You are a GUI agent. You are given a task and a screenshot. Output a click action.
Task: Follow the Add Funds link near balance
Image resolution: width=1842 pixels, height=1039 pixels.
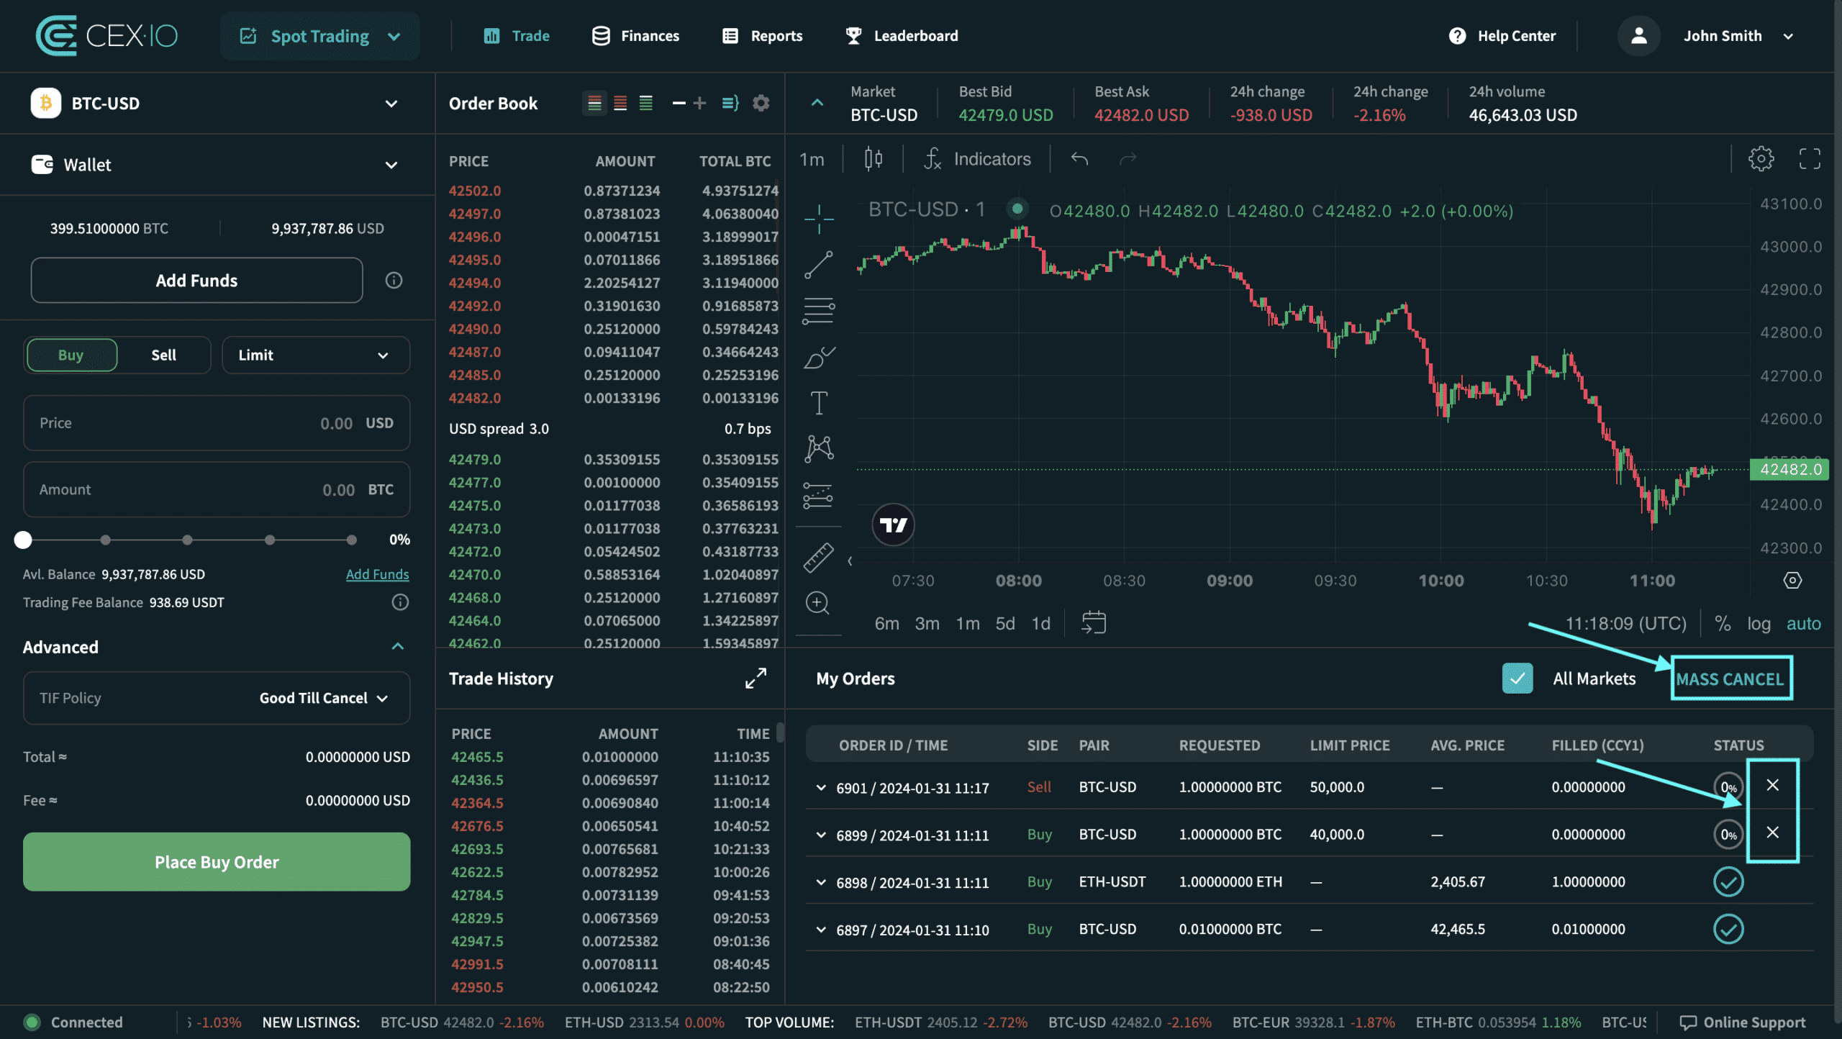[377, 574]
